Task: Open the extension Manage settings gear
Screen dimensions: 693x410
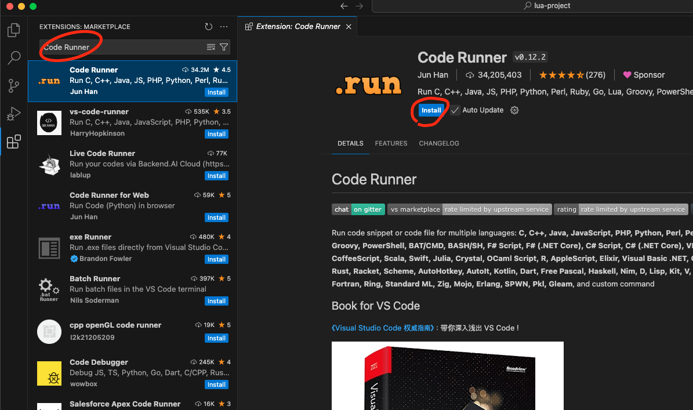Action: pos(514,110)
